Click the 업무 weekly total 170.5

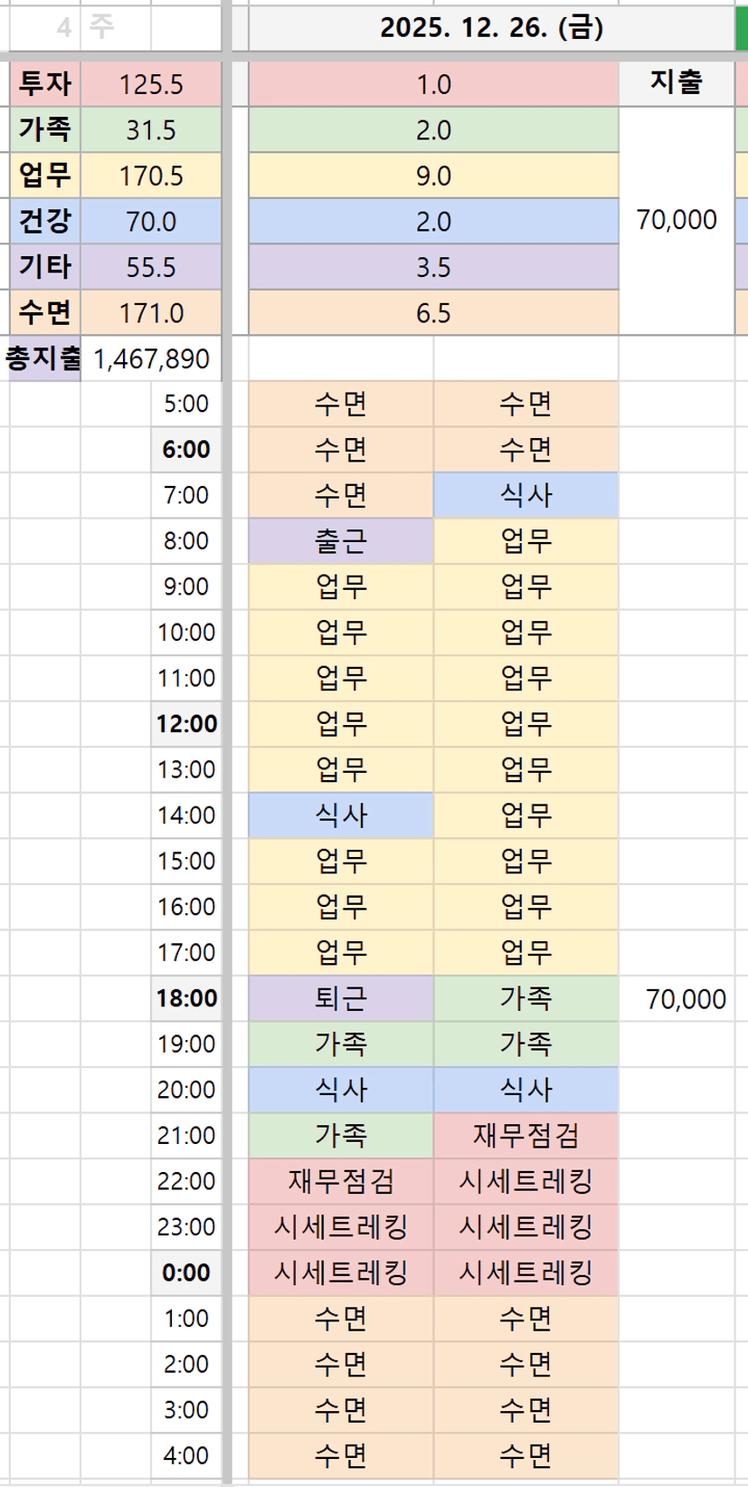(151, 176)
